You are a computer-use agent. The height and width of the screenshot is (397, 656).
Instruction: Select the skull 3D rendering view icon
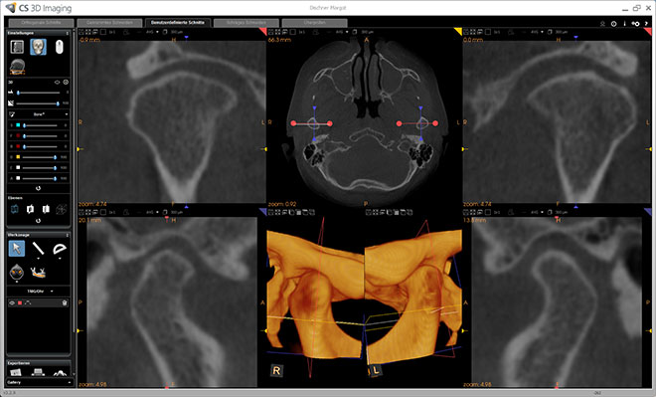(38, 47)
